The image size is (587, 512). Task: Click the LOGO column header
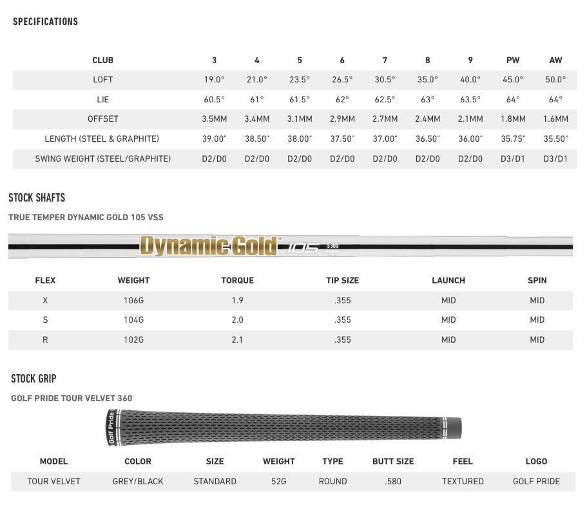(537, 462)
